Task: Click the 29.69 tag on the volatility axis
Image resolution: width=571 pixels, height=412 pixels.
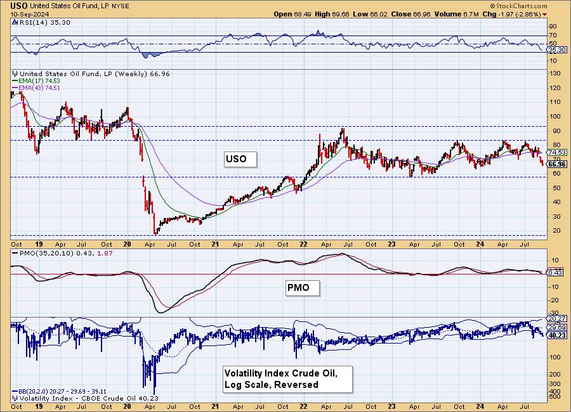Action: pos(557,328)
